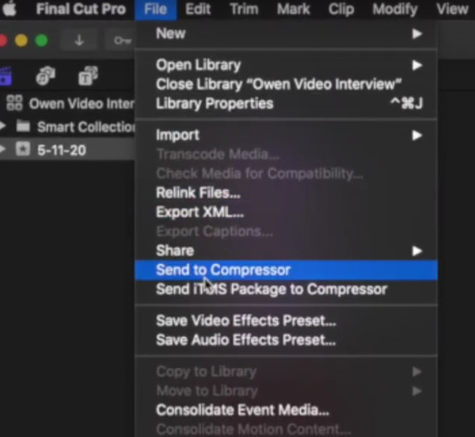Click the keyword editor key icon
The width and height of the screenshot is (475, 437).
click(x=123, y=40)
